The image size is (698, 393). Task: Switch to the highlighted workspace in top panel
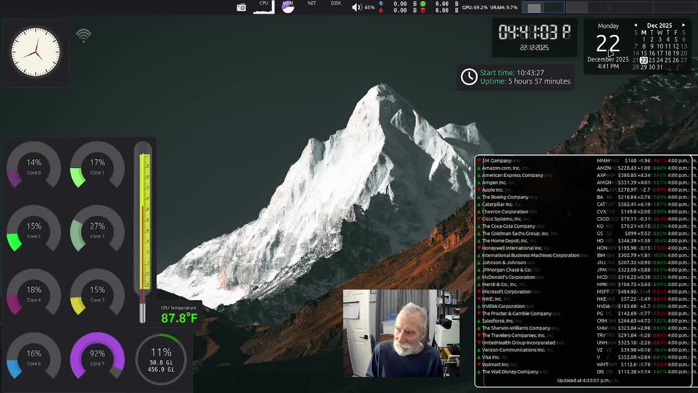pos(544,7)
